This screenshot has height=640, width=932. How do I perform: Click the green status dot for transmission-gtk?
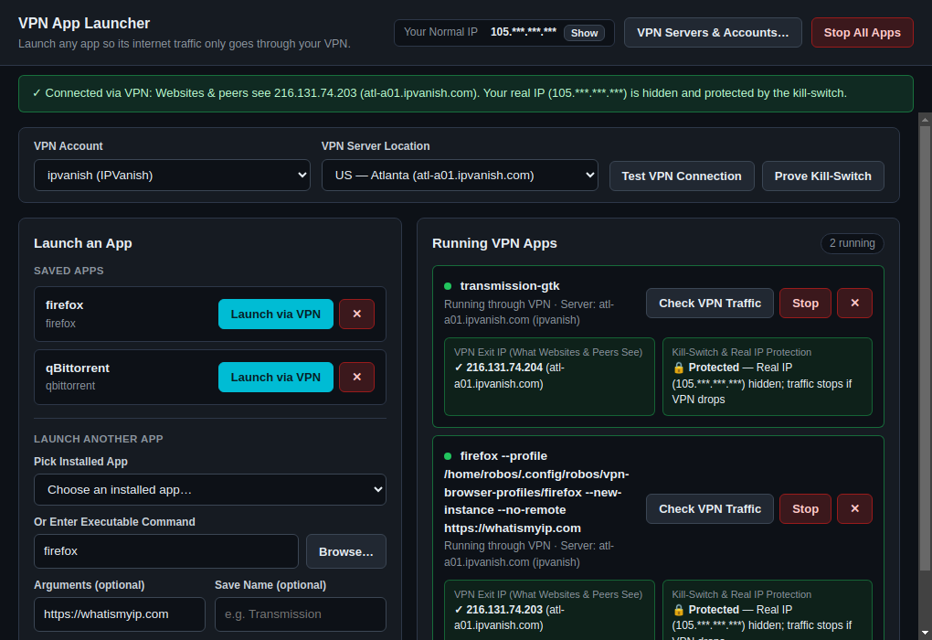tap(448, 286)
